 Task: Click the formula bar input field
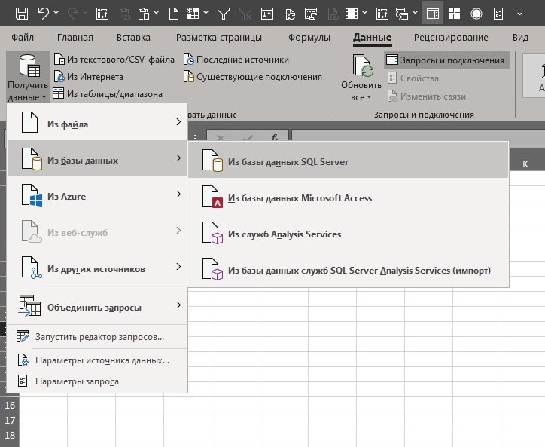[x=418, y=138]
